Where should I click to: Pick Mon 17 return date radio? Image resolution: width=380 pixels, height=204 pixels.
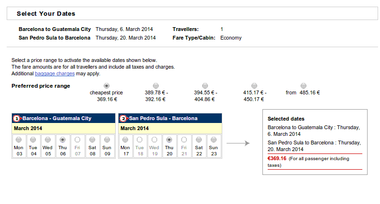coord(125,140)
